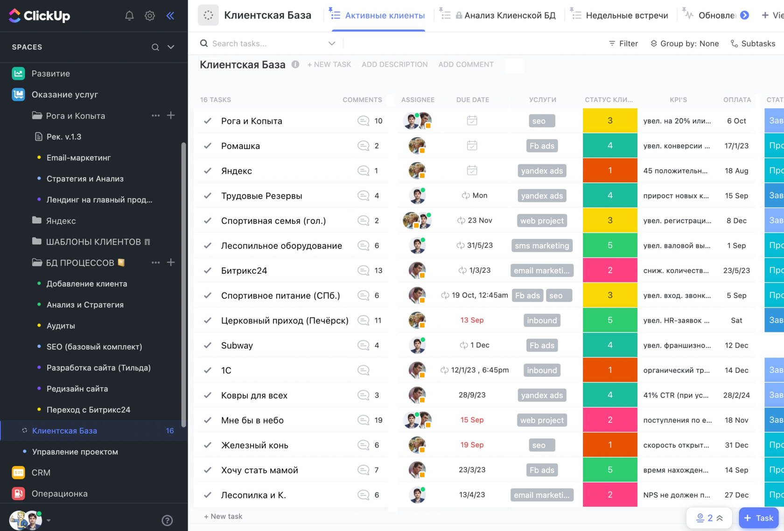Mark Железный конь task complete

click(208, 445)
